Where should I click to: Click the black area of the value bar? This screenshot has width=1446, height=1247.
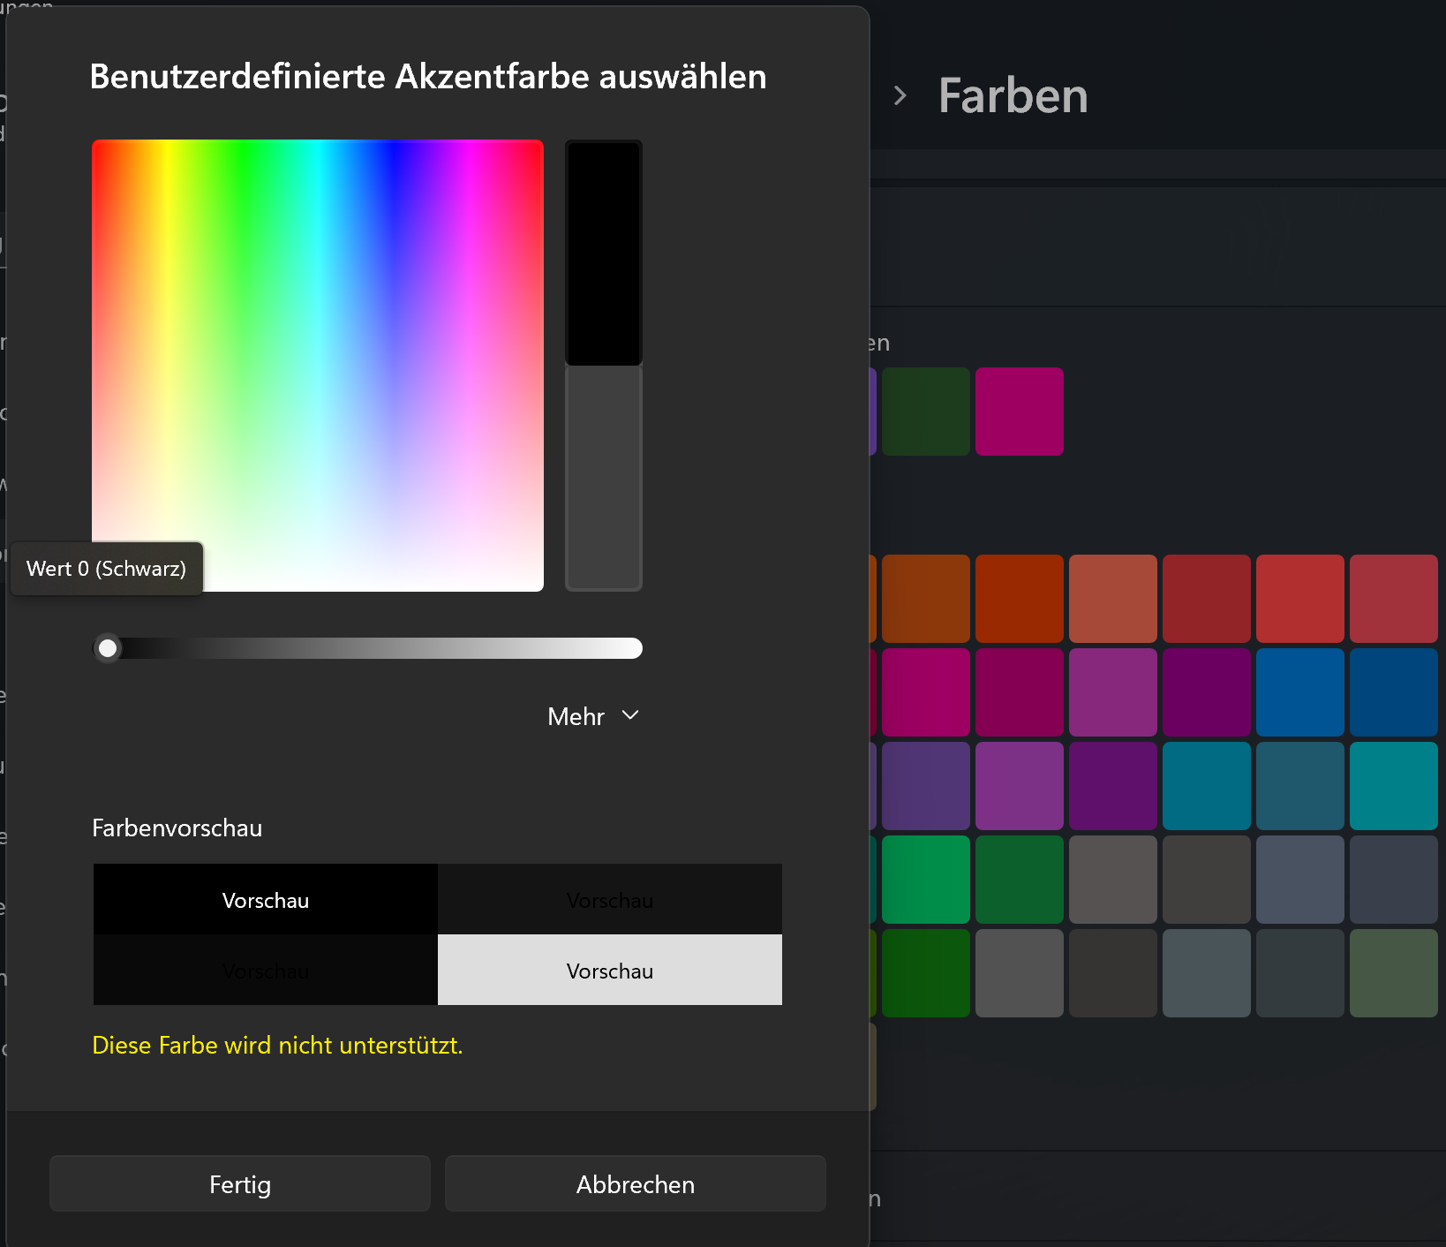tap(603, 252)
